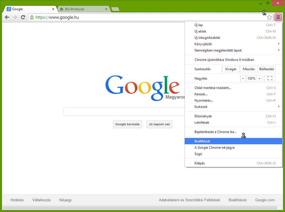This screenshot has width=285, height=212.
Task: Close the Chrome hamburger menu button
Action: (278, 17)
